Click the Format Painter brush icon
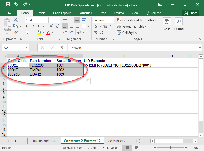The image size is (204, 151). pos(15,32)
